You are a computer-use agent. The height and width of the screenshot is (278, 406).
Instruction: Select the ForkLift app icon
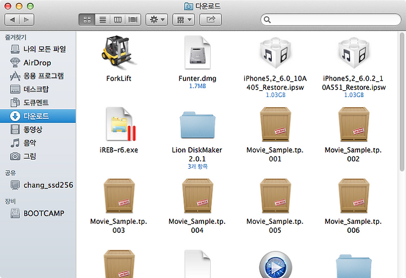(x=118, y=53)
